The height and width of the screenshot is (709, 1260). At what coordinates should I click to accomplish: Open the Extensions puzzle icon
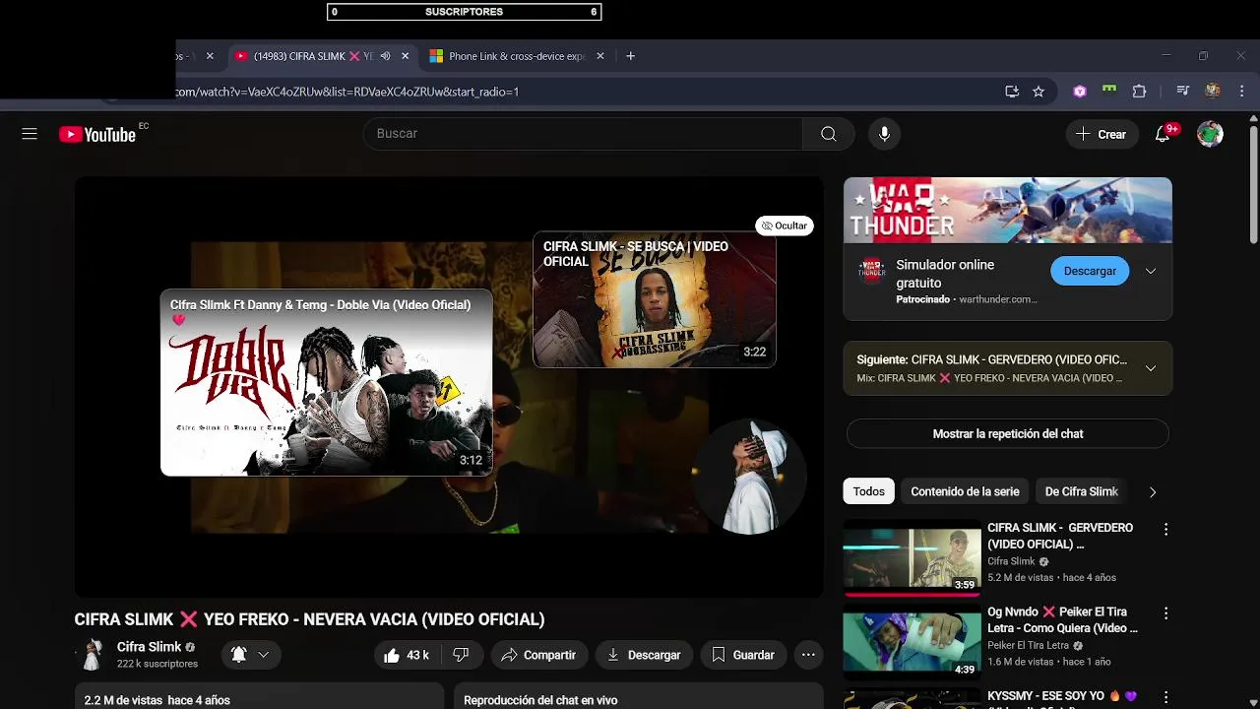point(1139,92)
